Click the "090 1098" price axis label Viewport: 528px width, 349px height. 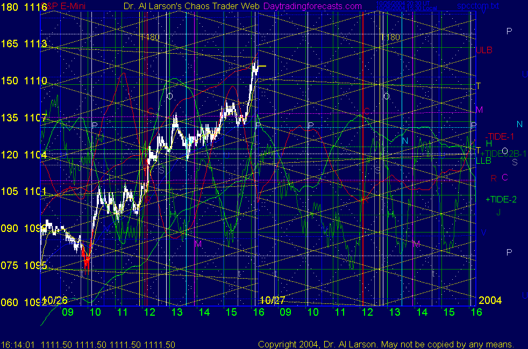24,228
